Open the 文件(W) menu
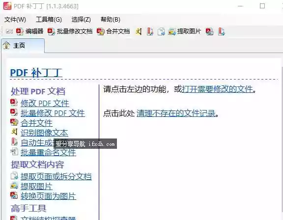The height and width of the screenshot is (220, 283). point(15,20)
